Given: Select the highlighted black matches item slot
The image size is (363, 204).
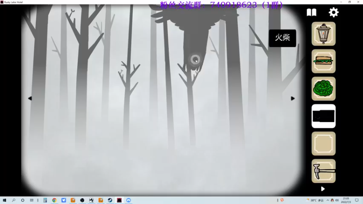Looking at the screenshot, I should pyautogui.click(x=324, y=116).
